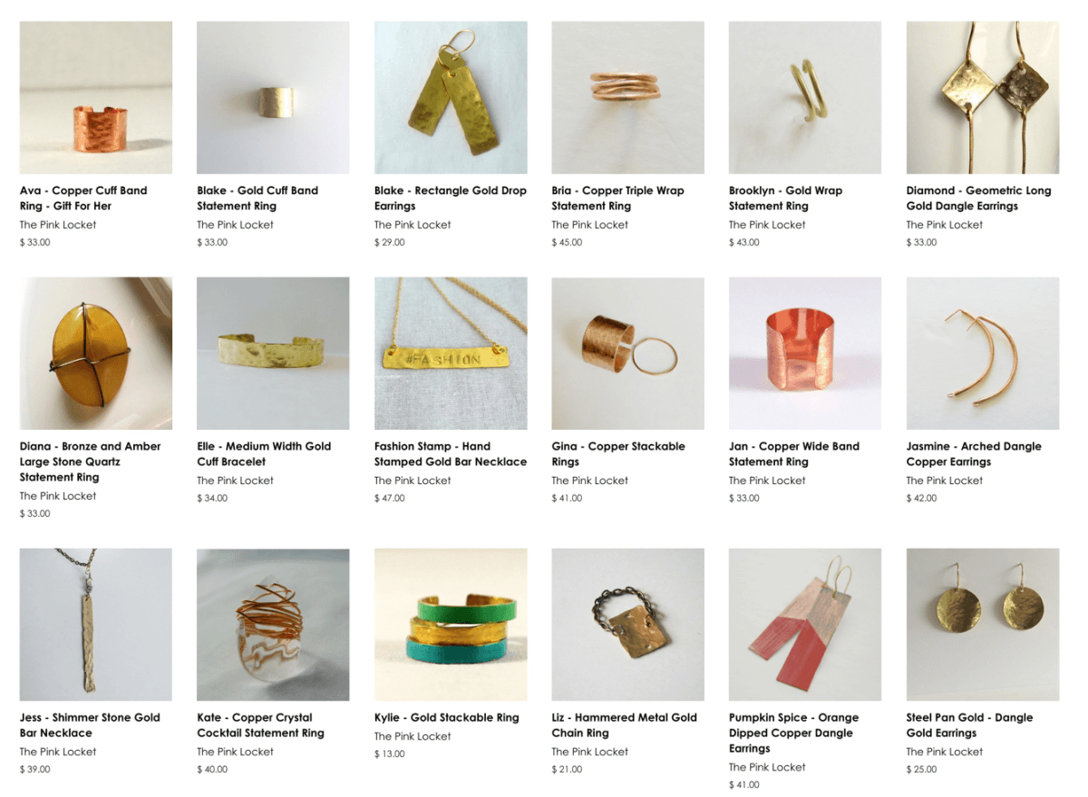View the Blake gold cuff band ring image
1088x797 pixels.
point(273,97)
